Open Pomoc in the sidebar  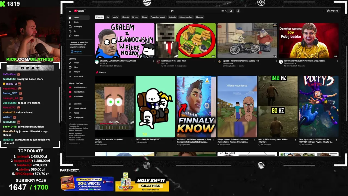79,113
